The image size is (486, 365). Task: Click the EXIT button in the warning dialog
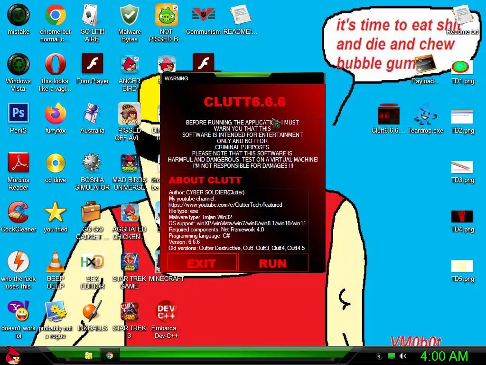202,262
